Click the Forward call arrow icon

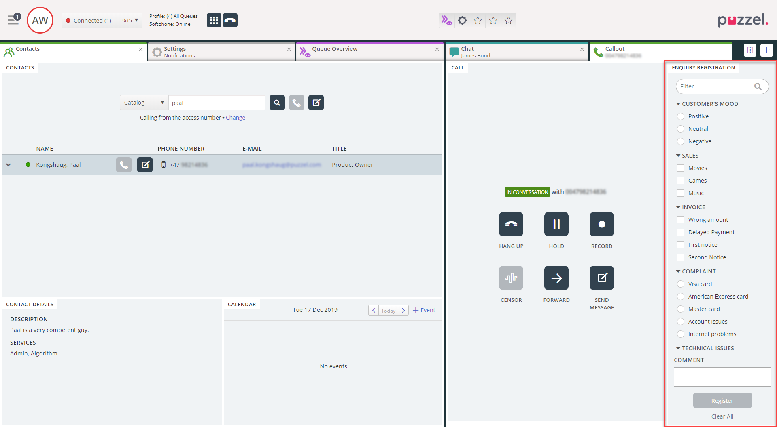coord(556,278)
